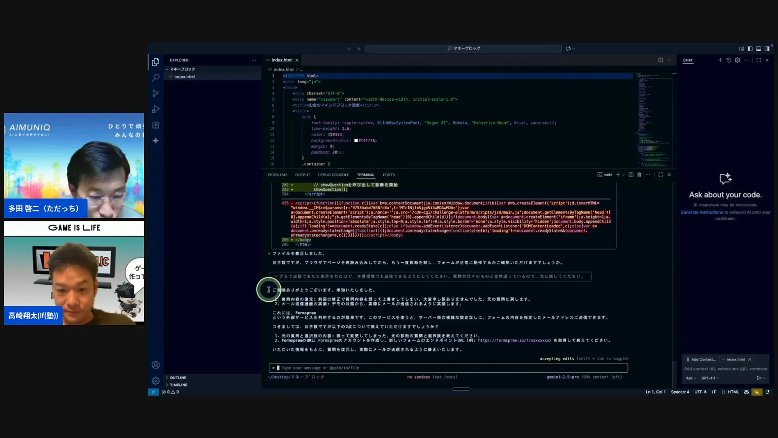The image size is (778, 438).
Task: Show chat history
Action: coord(729,60)
